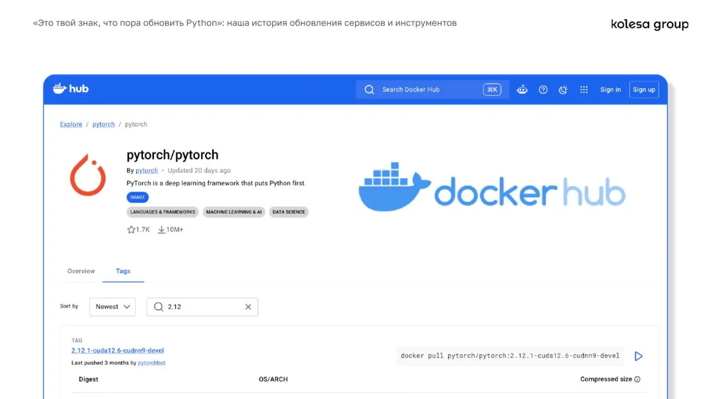Screen dimensions: 709x399
Task: Click the PyTorch flame logo
Action: (x=88, y=175)
